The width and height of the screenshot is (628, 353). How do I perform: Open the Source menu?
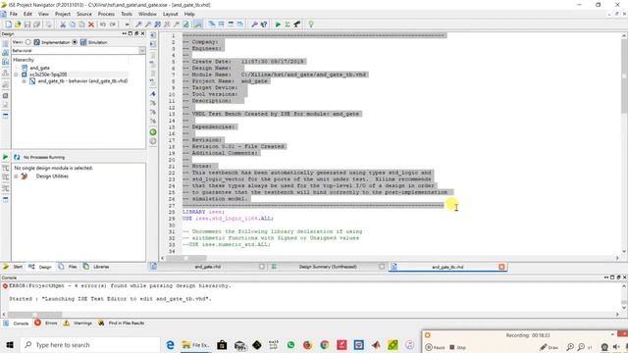[x=84, y=14]
